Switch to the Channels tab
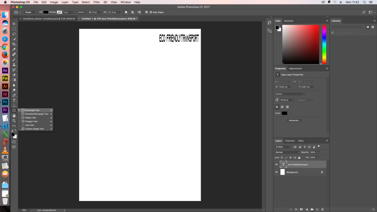Viewport: 377px width, 212px height. click(290, 141)
